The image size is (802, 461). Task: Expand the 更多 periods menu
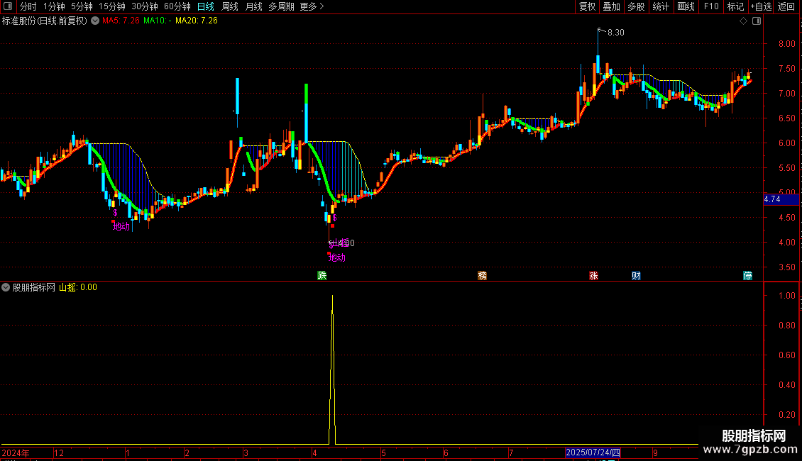312,6
